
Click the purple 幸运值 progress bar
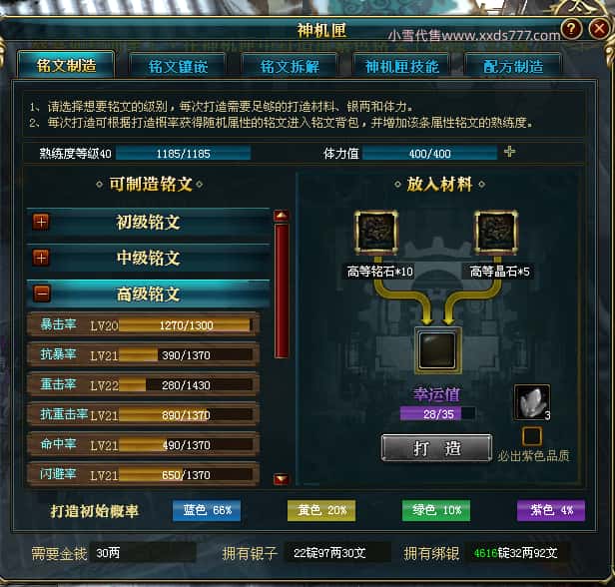(x=437, y=413)
